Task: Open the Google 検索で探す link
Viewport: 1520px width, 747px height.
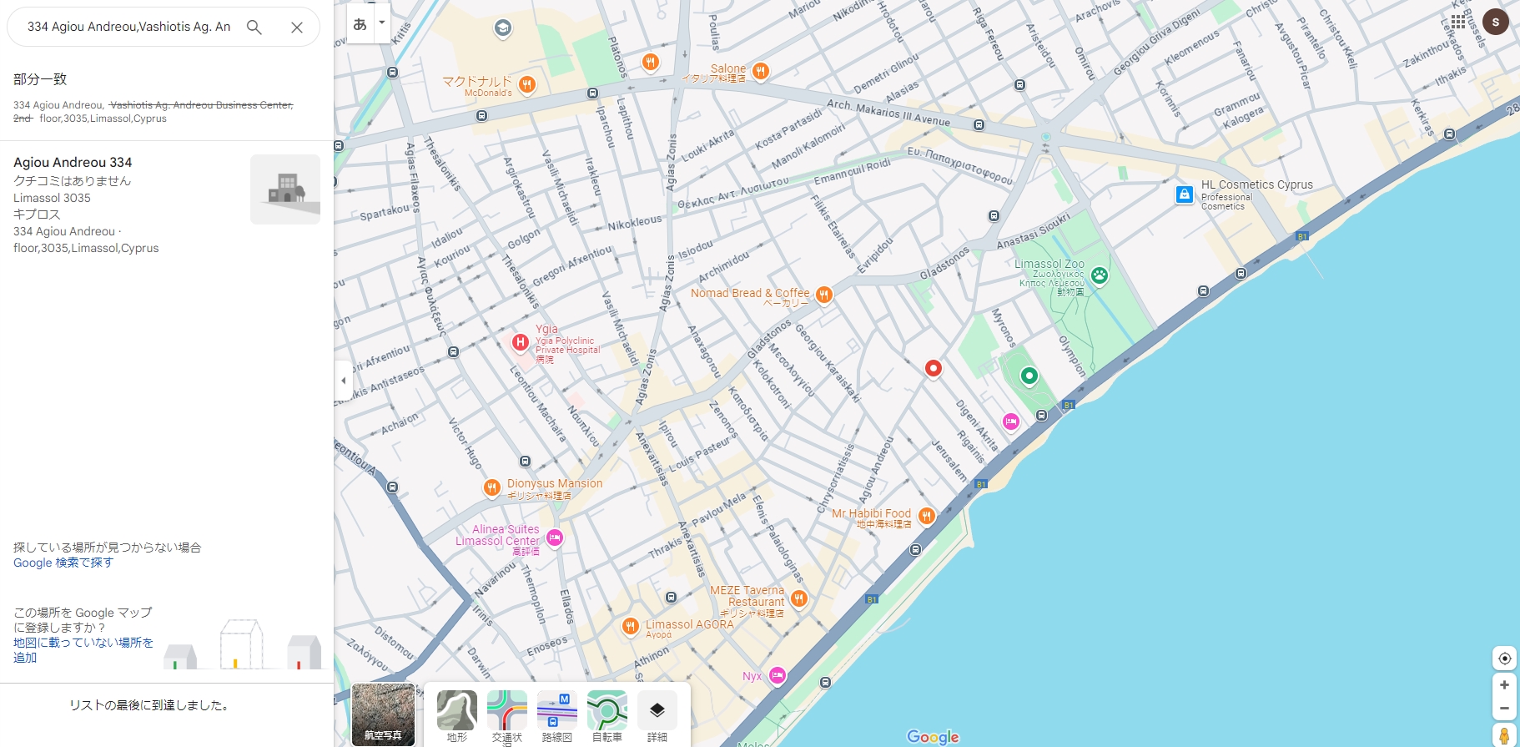Action: click(x=63, y=563)
